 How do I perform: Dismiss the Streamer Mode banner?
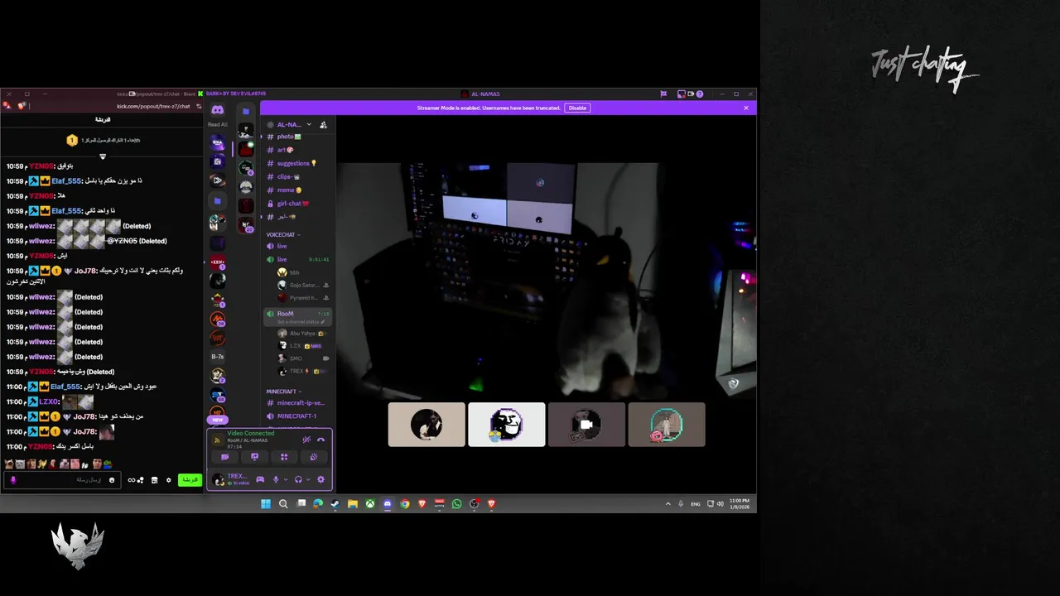click(745, 108)
